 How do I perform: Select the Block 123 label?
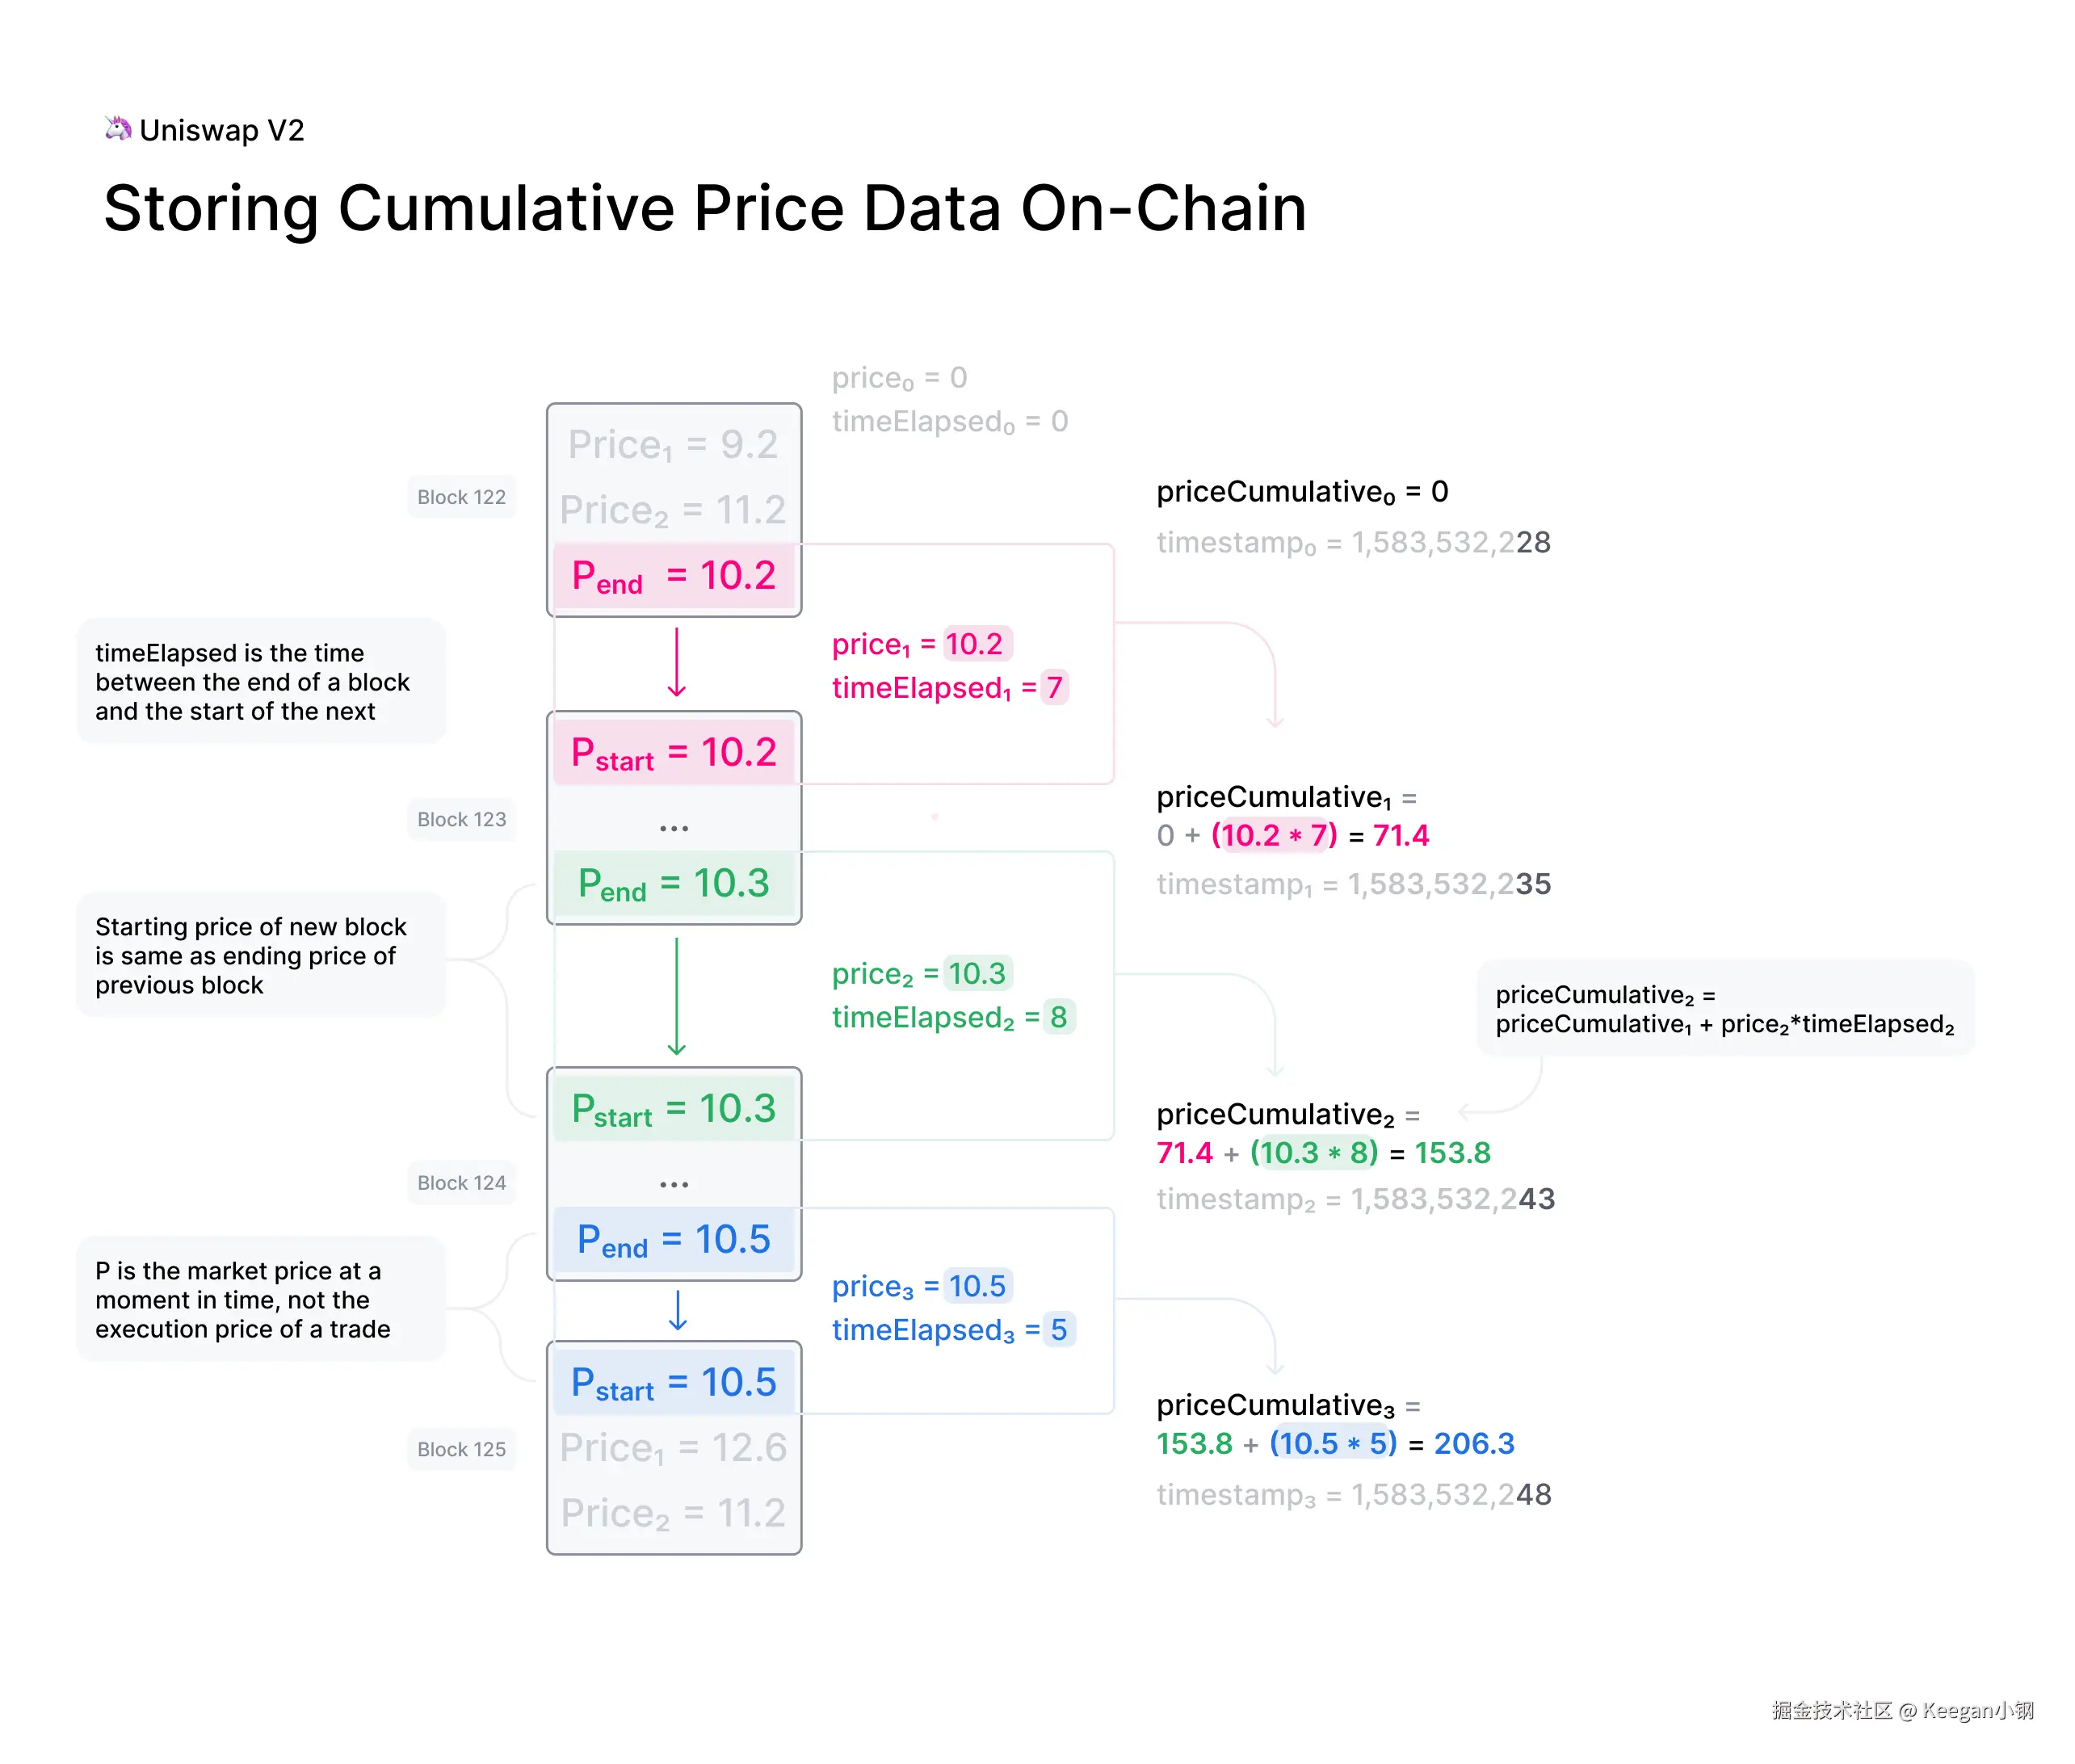pyautogui.click(x=461, y=819)
